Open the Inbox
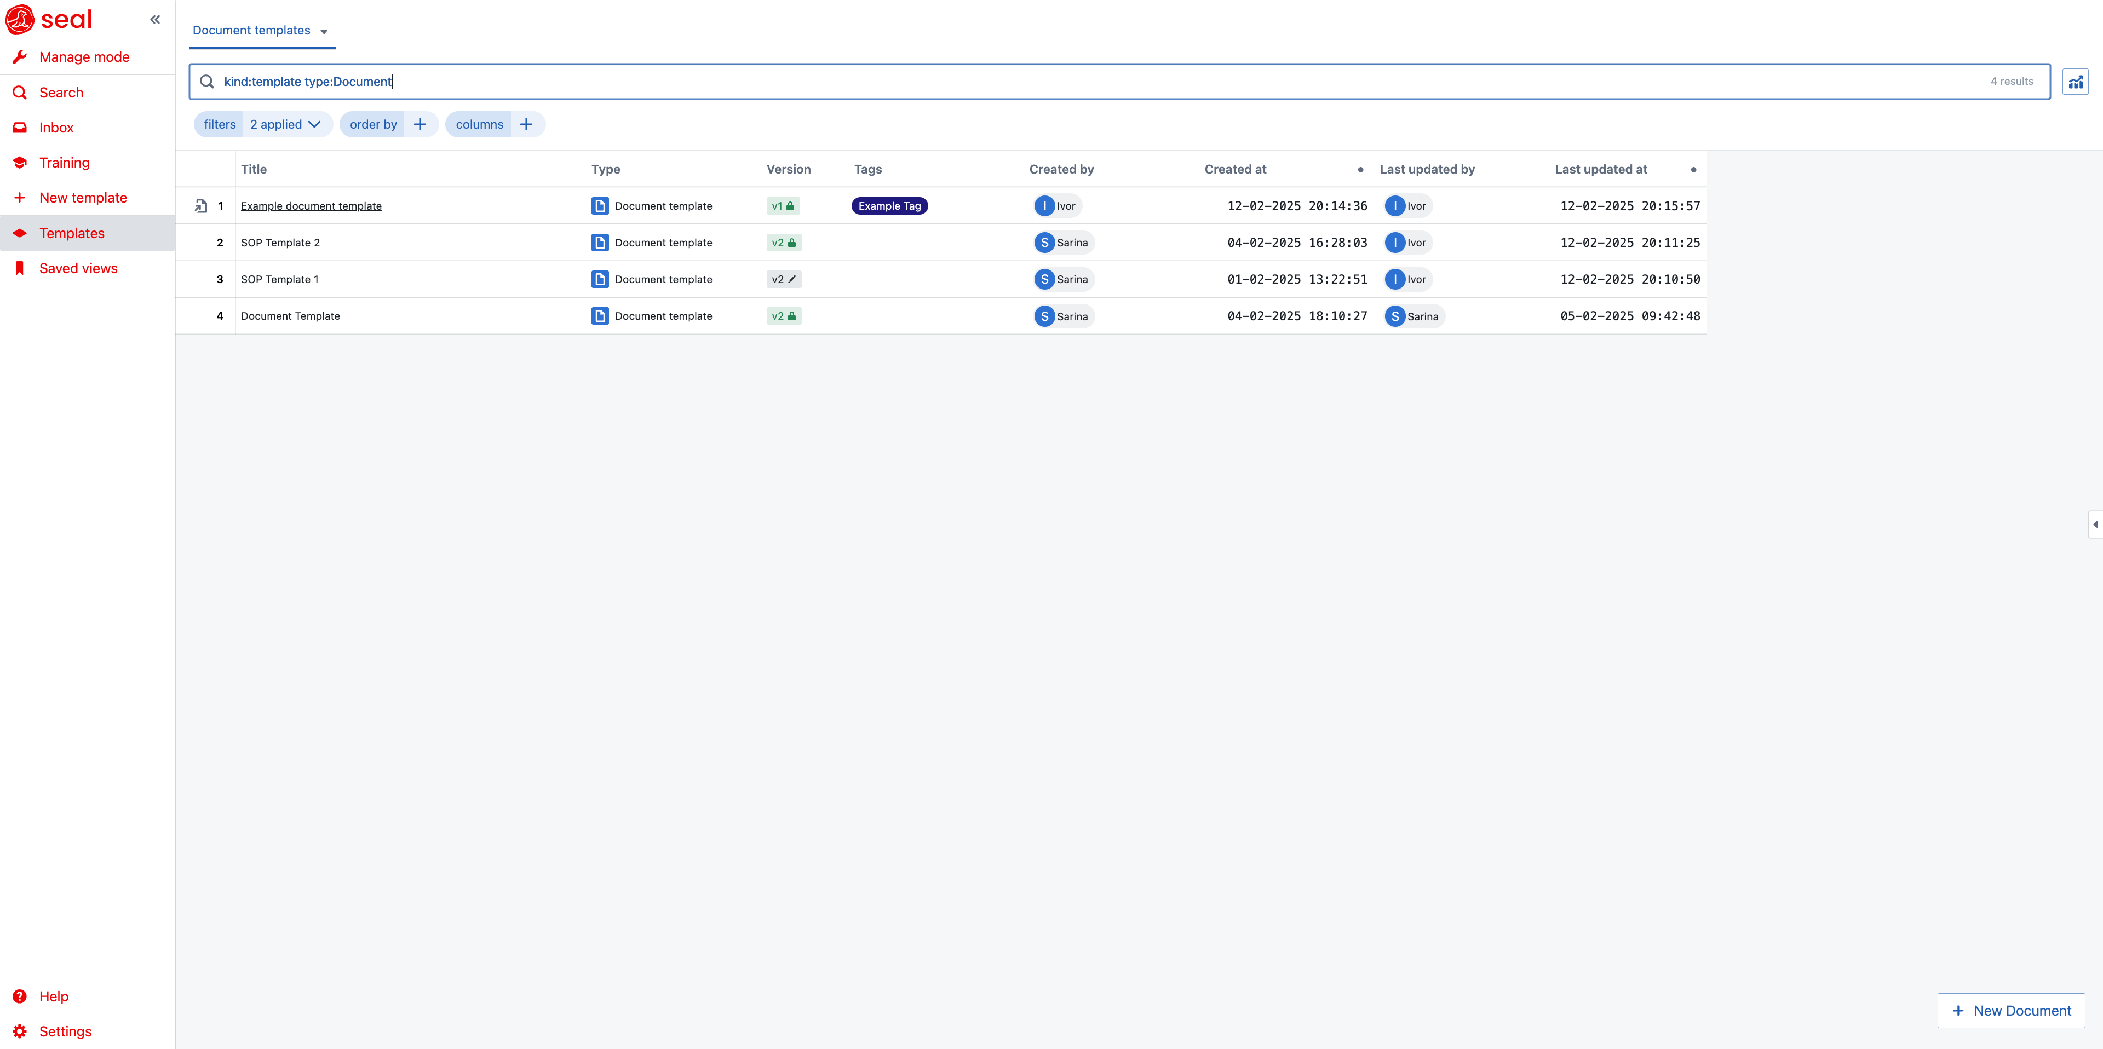Screen dimensions: 2103x1049 click(88, 128)
